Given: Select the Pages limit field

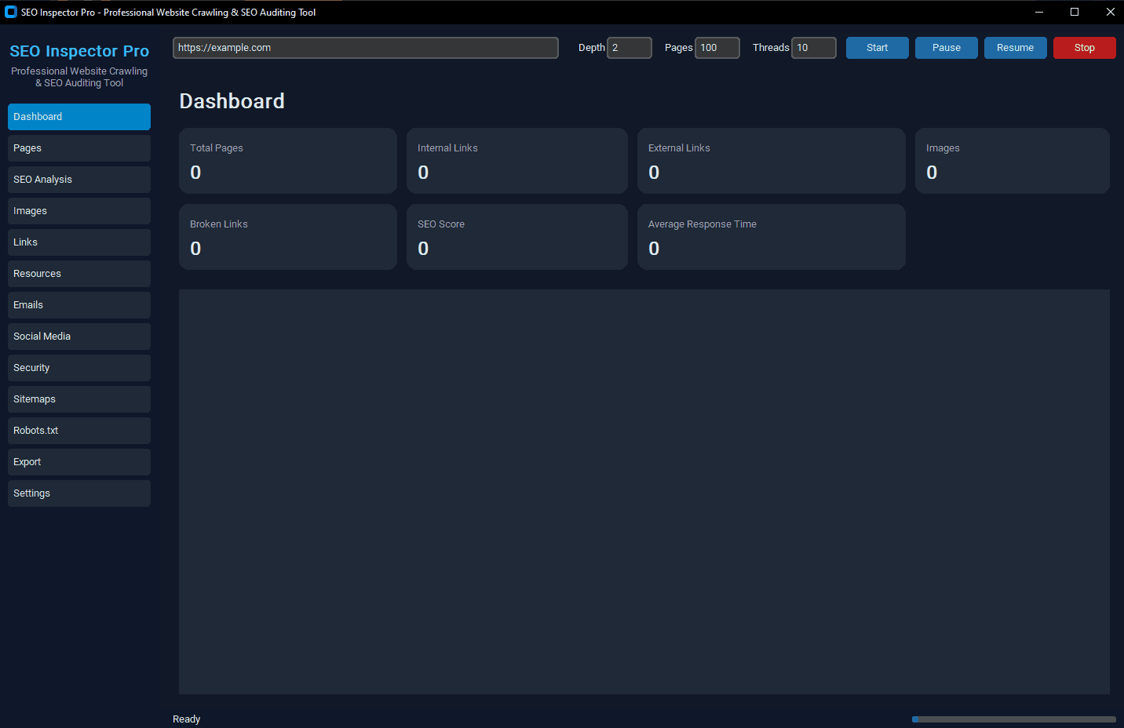Looking at the screenshot, I should (717, 48).
